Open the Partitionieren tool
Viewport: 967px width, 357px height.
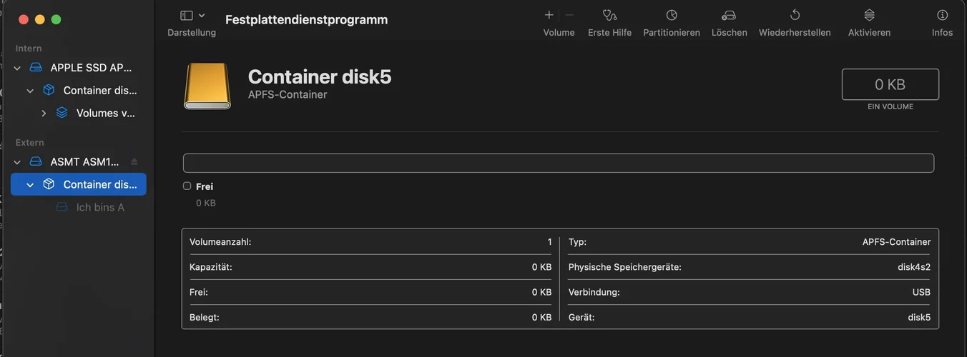coord(672,15)
